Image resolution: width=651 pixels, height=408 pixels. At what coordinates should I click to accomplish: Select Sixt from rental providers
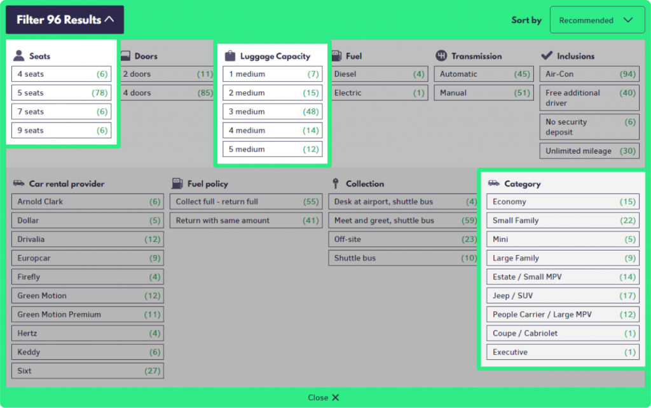pyautogui.click(x=87, y=371)
